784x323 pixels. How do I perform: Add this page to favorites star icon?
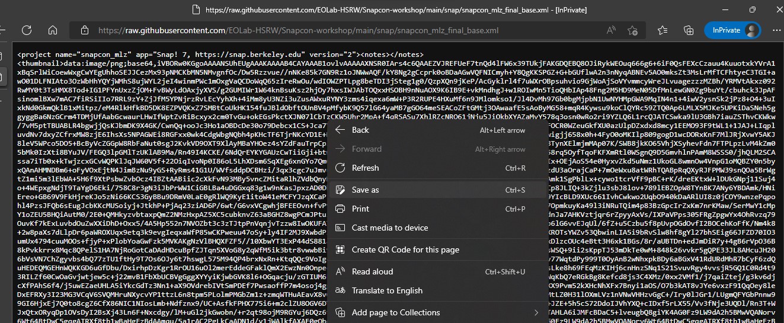coord(632,30)
